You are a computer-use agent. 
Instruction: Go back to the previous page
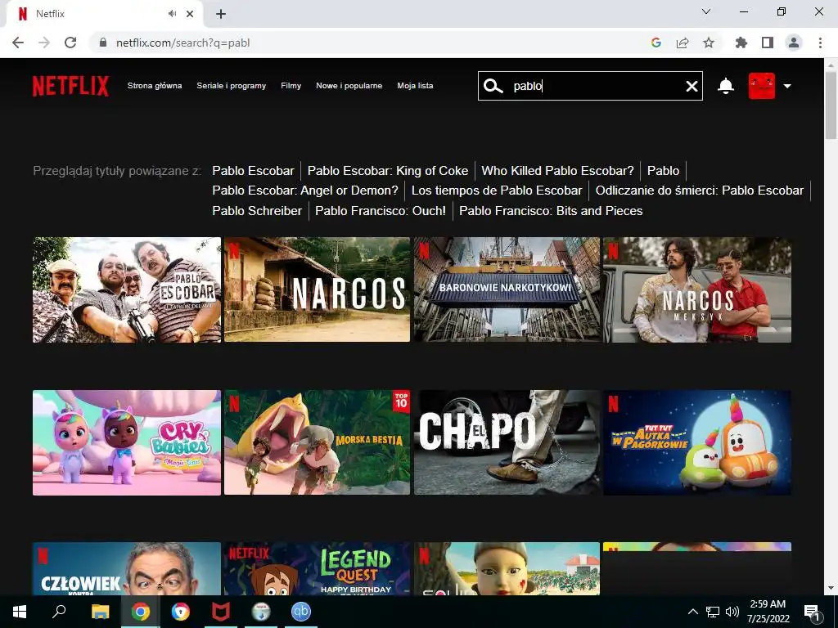tap(18, 43)
